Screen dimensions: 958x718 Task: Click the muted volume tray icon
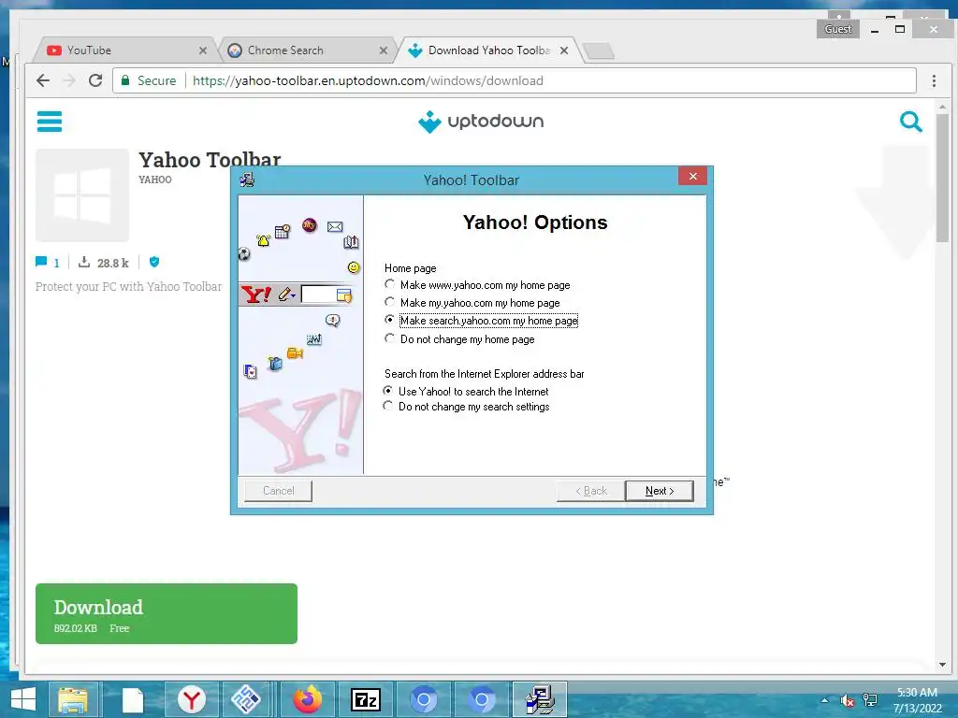pos(847,700)
